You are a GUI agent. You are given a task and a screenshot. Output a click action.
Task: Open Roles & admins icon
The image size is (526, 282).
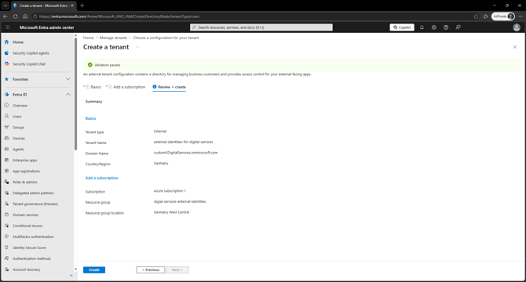pyautogui.click(x=6, y=182)
